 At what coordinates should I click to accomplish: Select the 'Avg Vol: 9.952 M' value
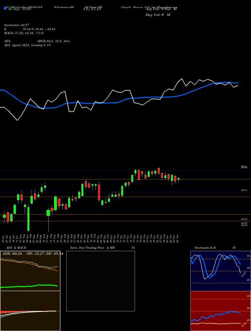(162, 9)
